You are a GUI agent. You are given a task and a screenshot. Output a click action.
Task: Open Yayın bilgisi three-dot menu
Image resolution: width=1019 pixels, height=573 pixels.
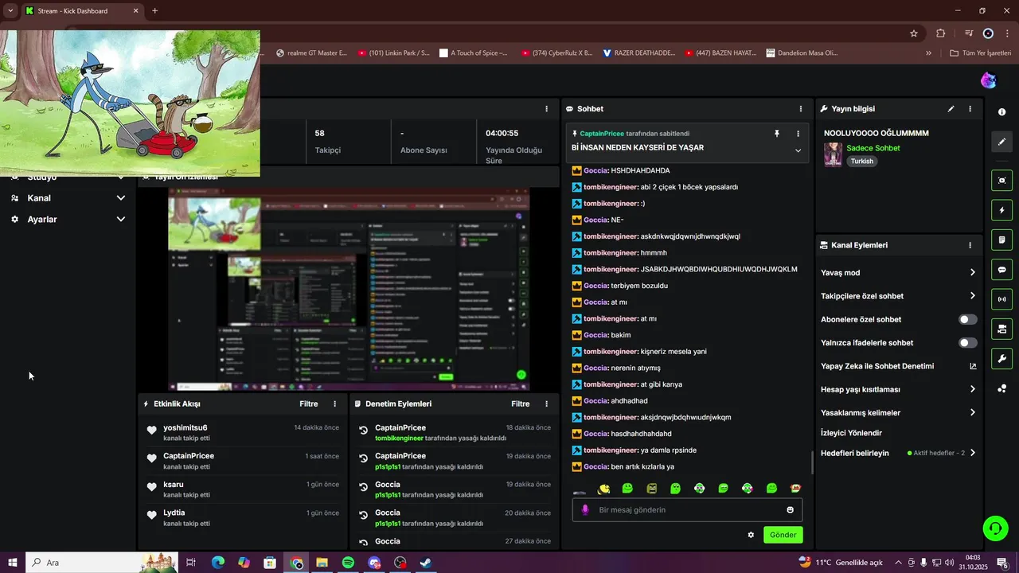(x=970, y=109)
